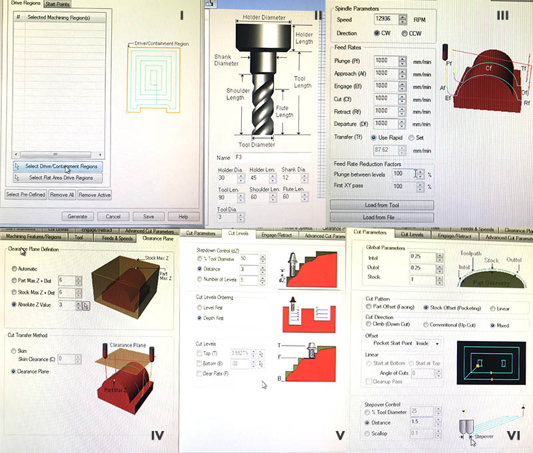The image size is (533, 453).
Task: Enable the Bottom (B) cut level checkbox
Action: pos(199,363)
